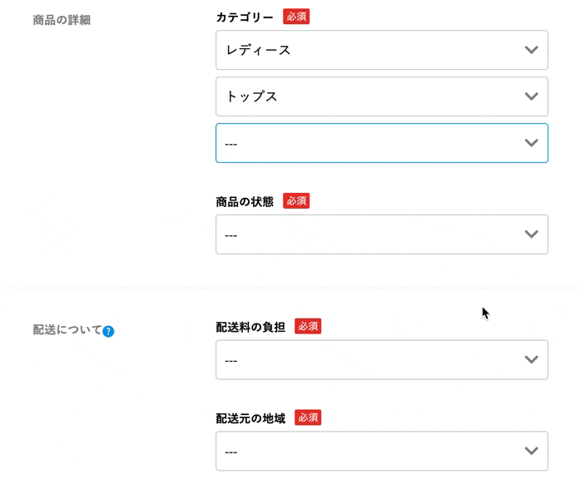Click the 商品の状態 field label
The height and width of the screenshot is (499, 579).
coord(245,201)
